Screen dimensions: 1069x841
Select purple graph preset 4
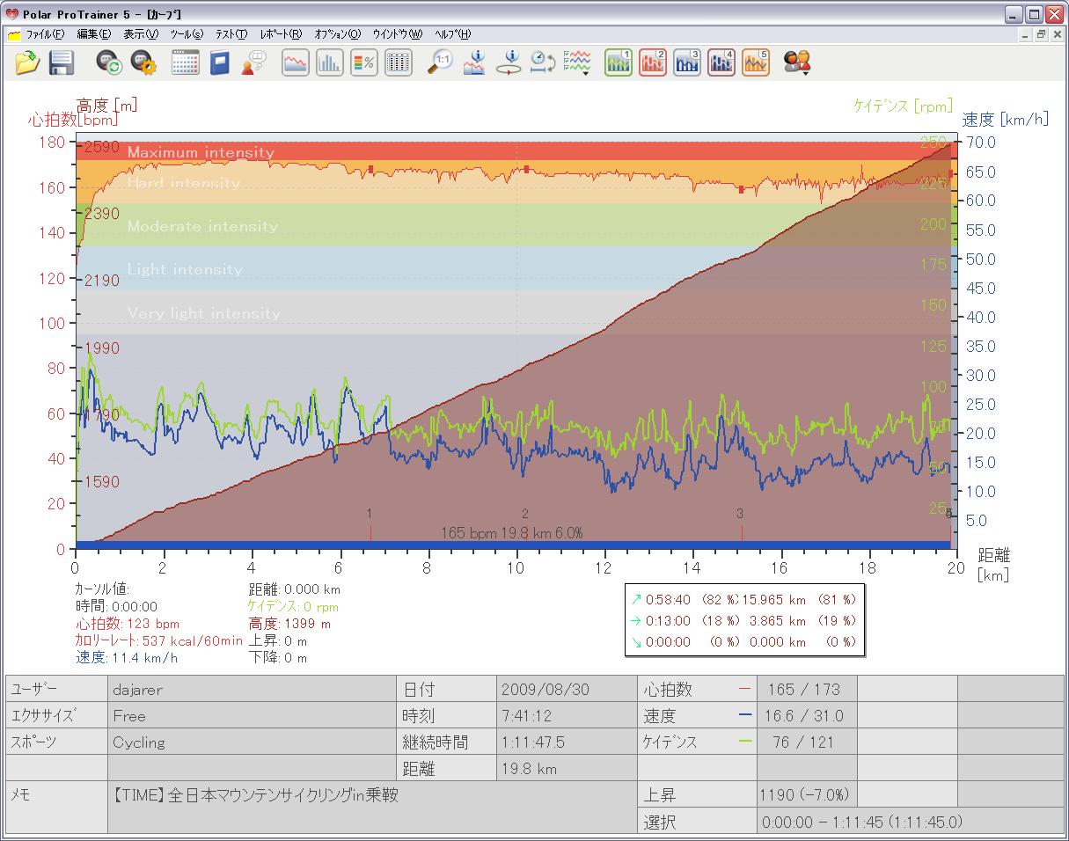point(721,62)
